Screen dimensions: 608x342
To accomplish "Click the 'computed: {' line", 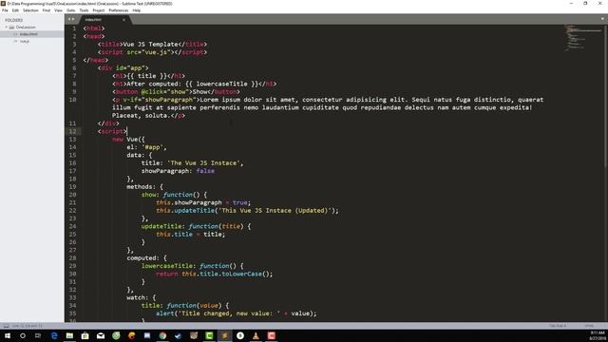I will (146, 257).
